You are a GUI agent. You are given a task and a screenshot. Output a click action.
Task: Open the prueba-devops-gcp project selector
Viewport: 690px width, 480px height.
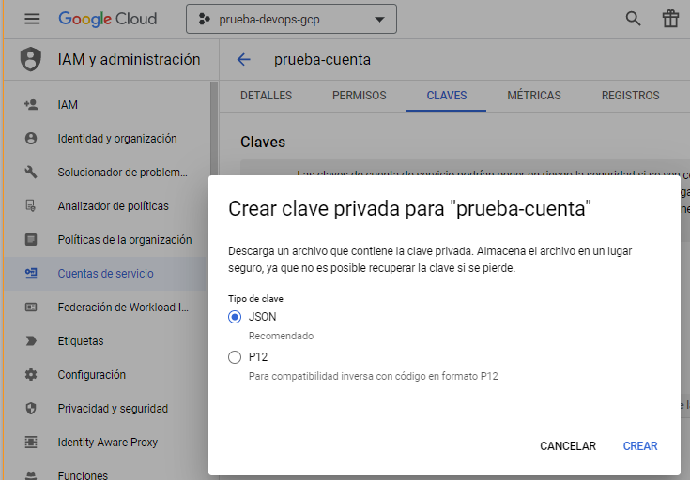pyautogui.click(x=291, y=19)
